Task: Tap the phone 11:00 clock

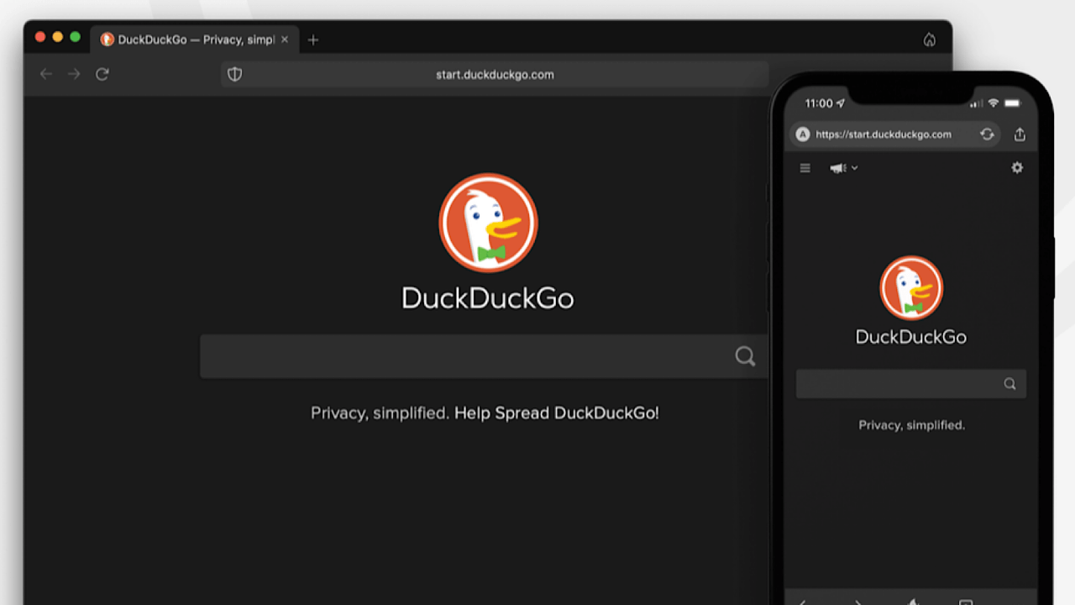Action: [x=819, y=103]
